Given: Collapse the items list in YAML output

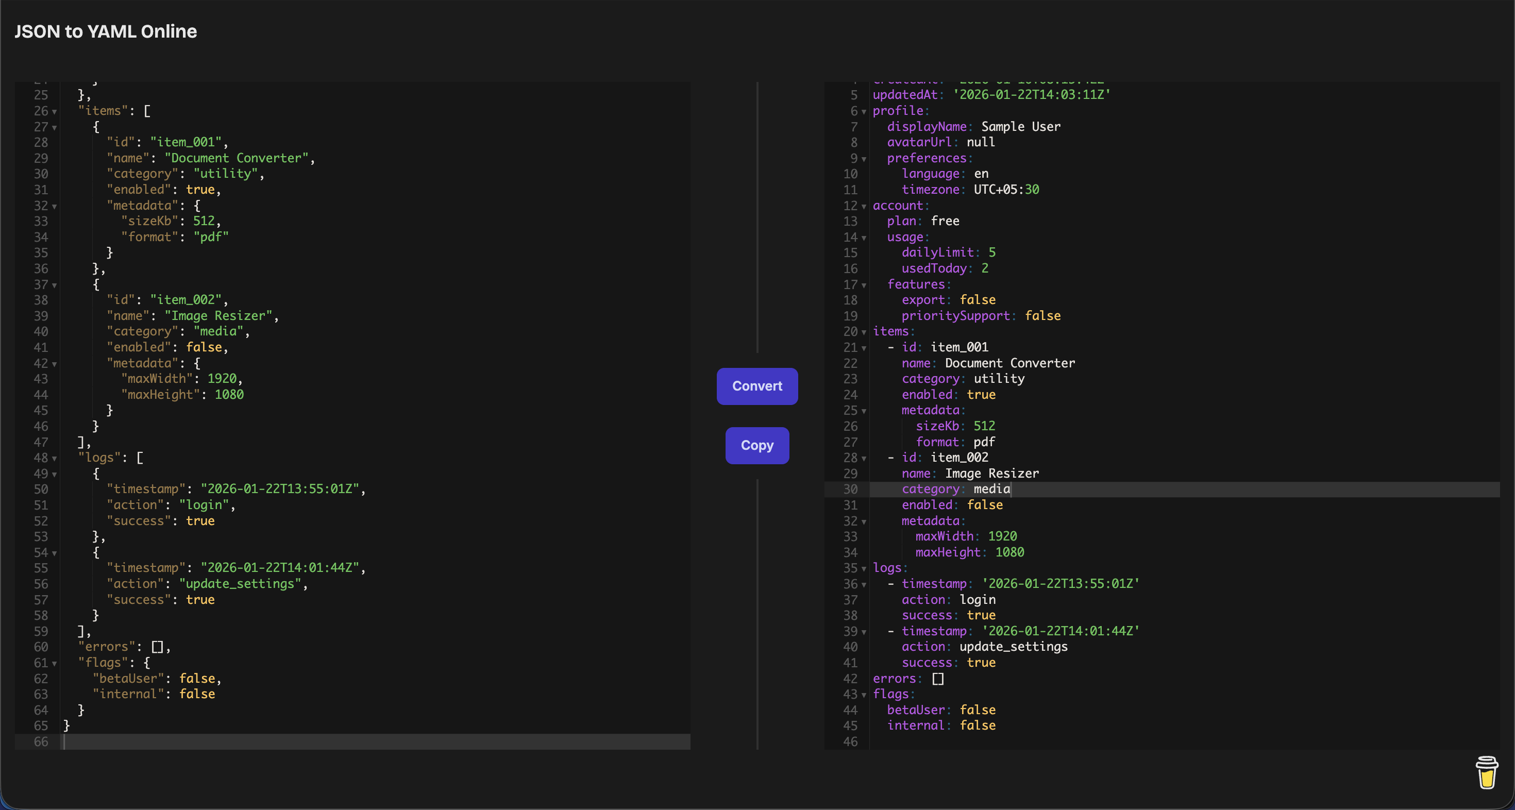Looking at the screenshot, I should click(864, 332).
